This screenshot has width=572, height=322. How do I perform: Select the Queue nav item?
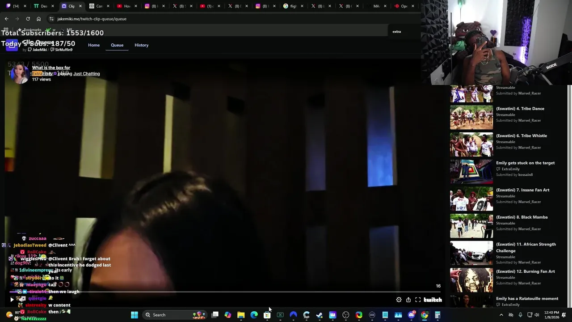117,45
